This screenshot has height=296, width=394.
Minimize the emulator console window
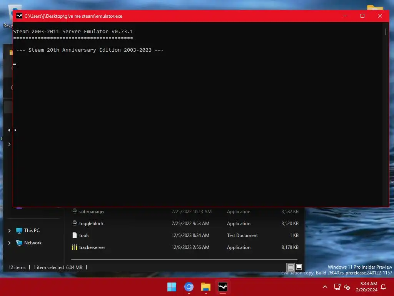(345, 16)
